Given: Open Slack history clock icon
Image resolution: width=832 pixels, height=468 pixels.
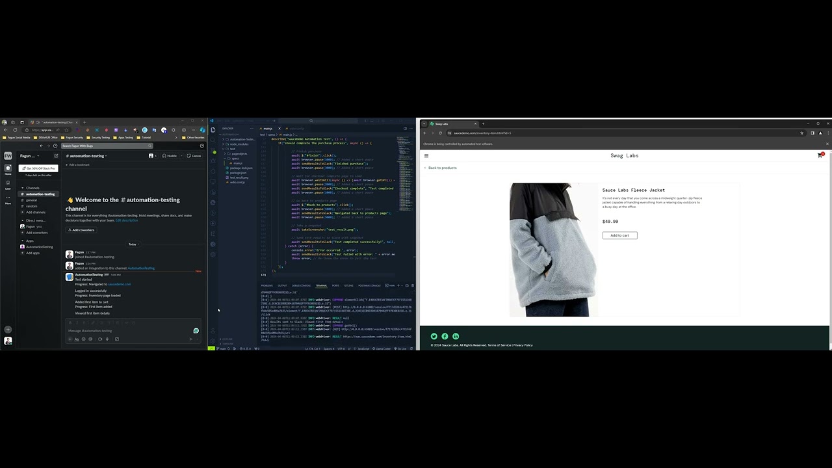Looking at the screenshot, I should pyautogui.click(x=55, y=146).
